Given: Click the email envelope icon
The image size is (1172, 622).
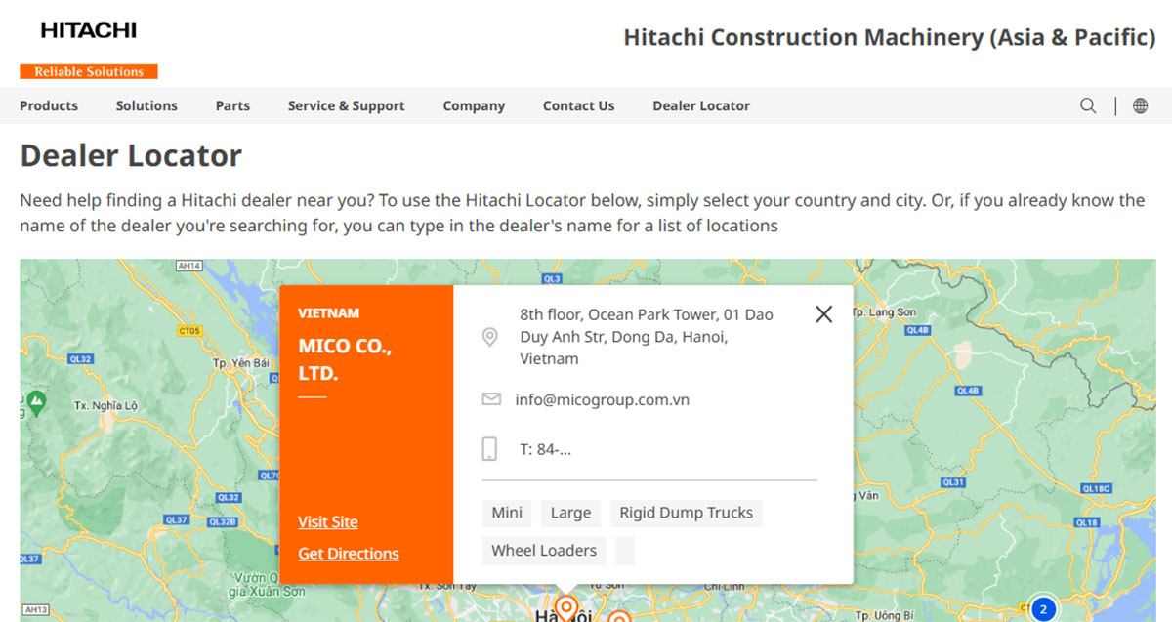Looking at the screenshot, I should pos(491,399).
